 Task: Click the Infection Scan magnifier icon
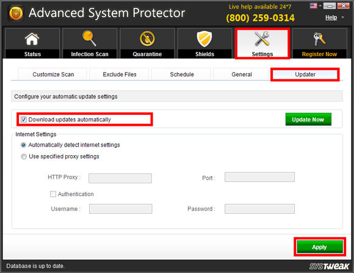point(89,38)
